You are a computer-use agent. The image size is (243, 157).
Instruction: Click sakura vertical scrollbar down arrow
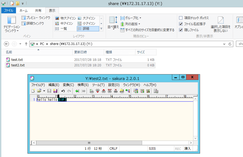tap(195, 138)
